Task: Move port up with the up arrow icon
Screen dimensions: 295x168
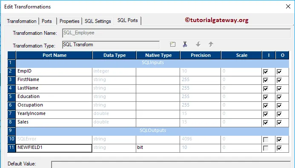Action: pos(211,44)
